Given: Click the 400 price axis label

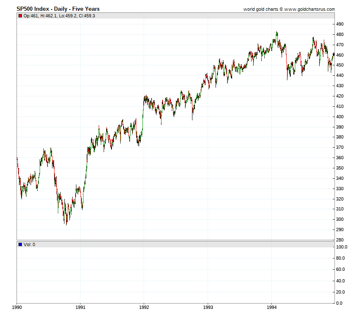Looking at the screenshot, I should pos(340,117).
